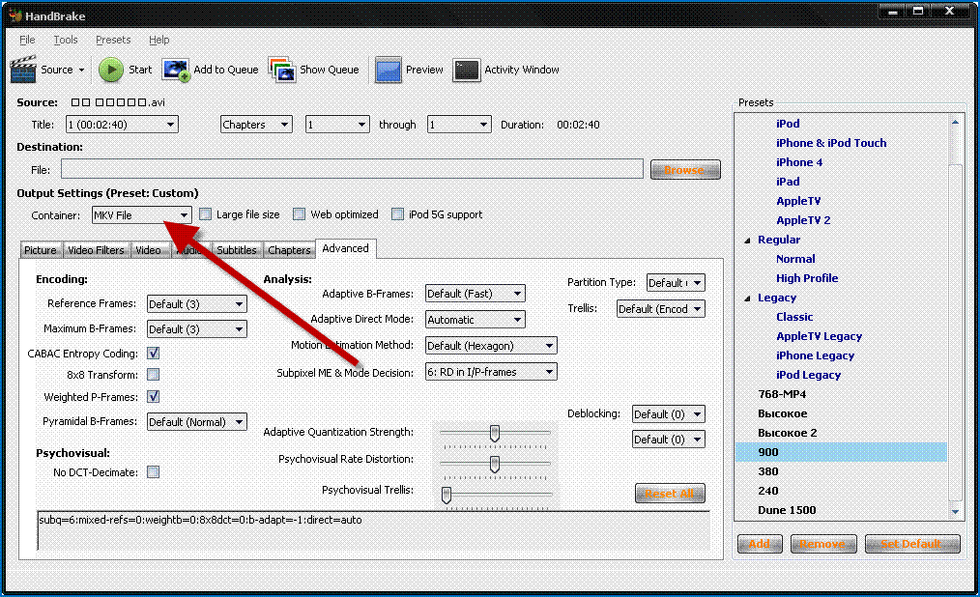Enable No DCT-Decimate checkbox
This screenshot has height=597, width=980.
153,472
